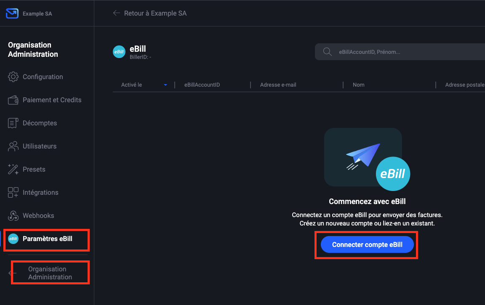Click the Adresse e-mail column header
This screenshot has height=305, width=485.
[x=278, y=85]
